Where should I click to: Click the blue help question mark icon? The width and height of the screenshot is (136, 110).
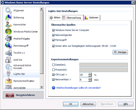[53, 88]
